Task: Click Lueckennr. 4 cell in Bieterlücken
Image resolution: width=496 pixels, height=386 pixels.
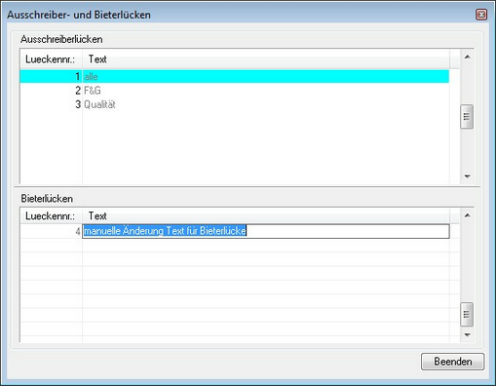Action: point(51,231)
